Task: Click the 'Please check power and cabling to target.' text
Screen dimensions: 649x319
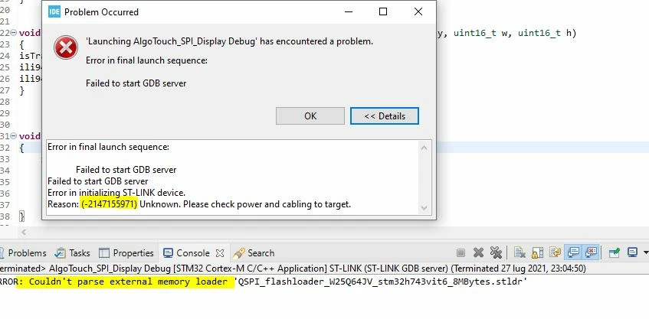Action: coord(267,204)
